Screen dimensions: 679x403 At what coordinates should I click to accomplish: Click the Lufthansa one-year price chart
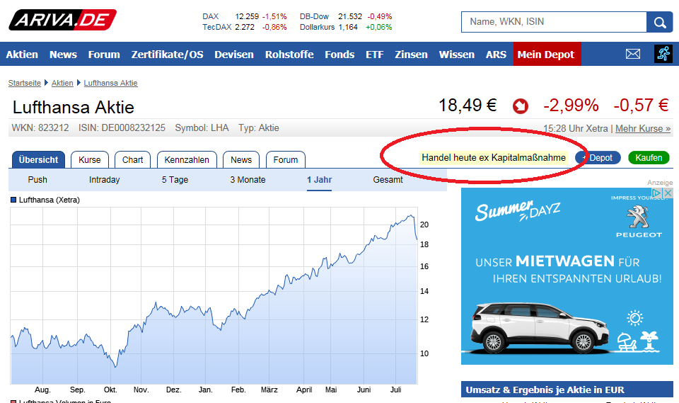click(214, 295)
